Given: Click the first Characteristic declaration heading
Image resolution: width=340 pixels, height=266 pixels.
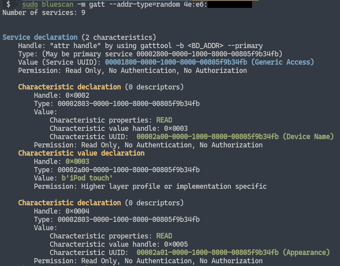Looking at the screenshot, I should click(69, 87).
